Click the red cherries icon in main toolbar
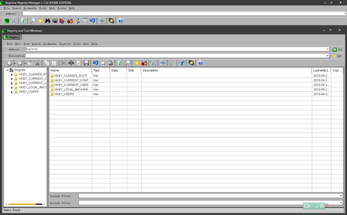Image resolution: width=347 pixels, height=215 pixels. [70, 21]
